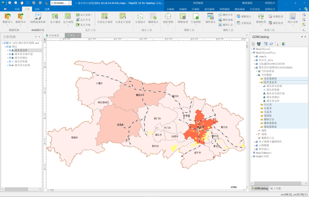Image resolution: width=309 pixels, height=197 pixels.
Task: Switch to the 工具箱 bottom tab
Action: 276,188
